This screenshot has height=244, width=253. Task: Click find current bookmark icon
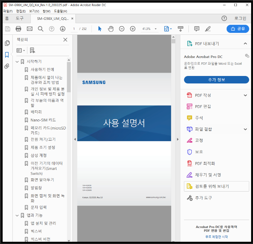pyautogui.click(x=32, y=51)
